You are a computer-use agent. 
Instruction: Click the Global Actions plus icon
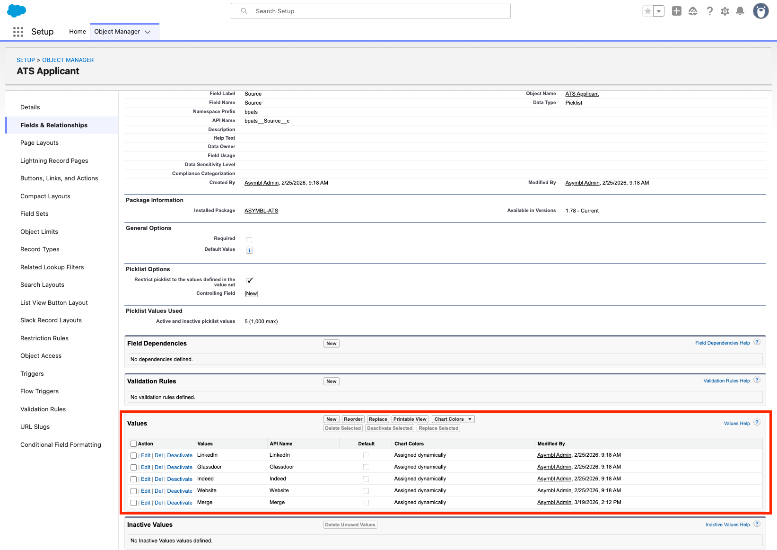click(677, 11)
